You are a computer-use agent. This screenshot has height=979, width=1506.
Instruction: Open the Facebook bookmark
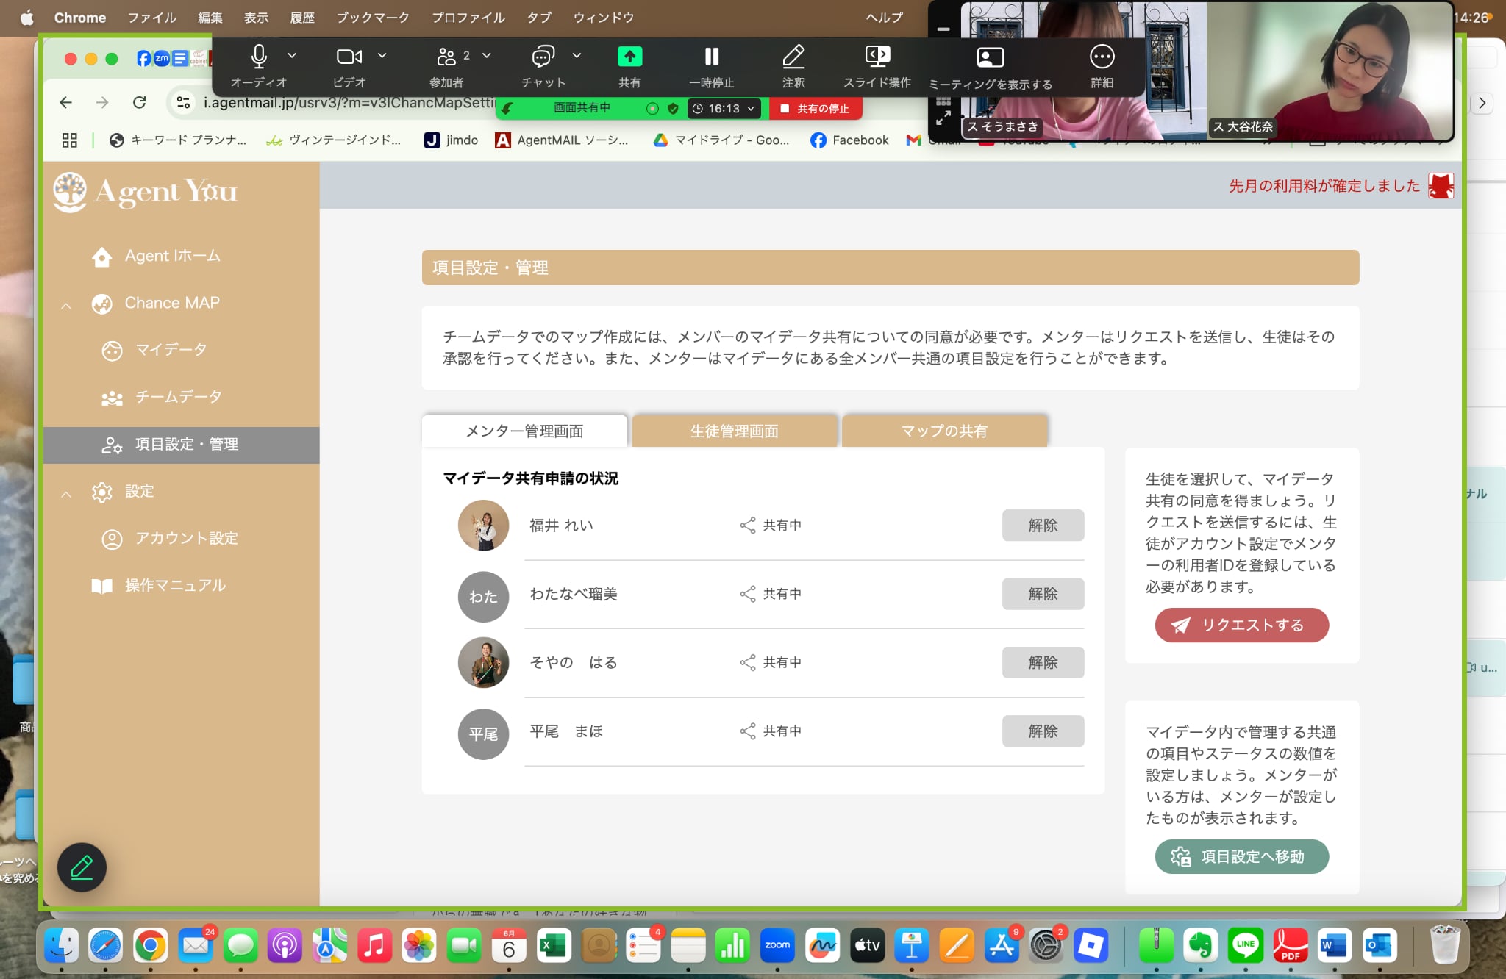(x=849, y=140)
